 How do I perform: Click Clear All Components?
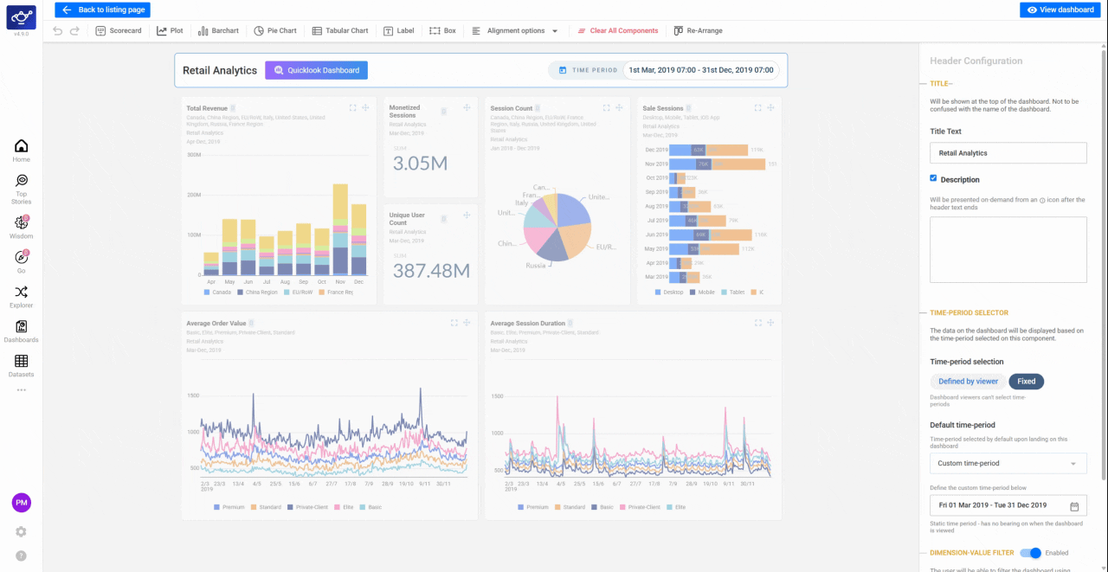click(x=618, y=30)
